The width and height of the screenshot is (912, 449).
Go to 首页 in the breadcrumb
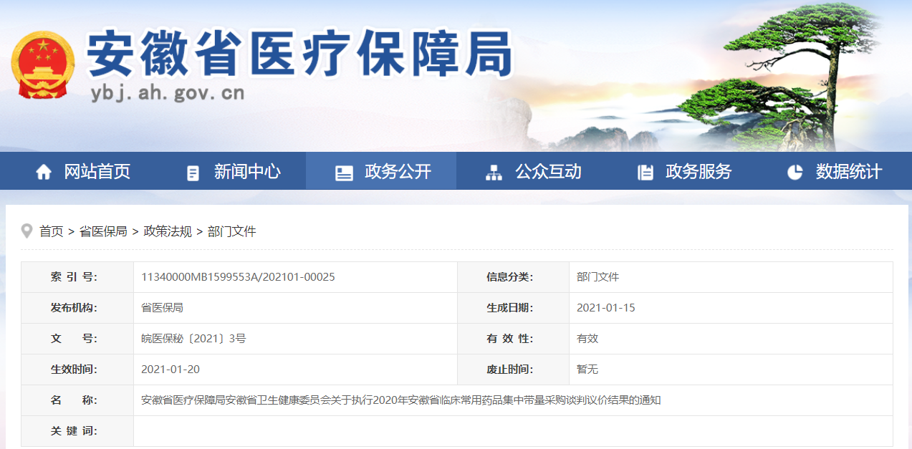click(x=51, y=231)
